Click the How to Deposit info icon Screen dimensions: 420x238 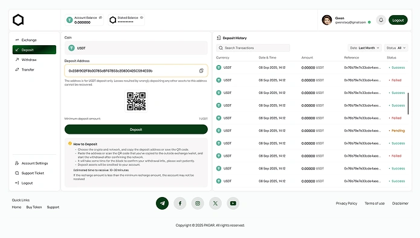pos(70,144)
